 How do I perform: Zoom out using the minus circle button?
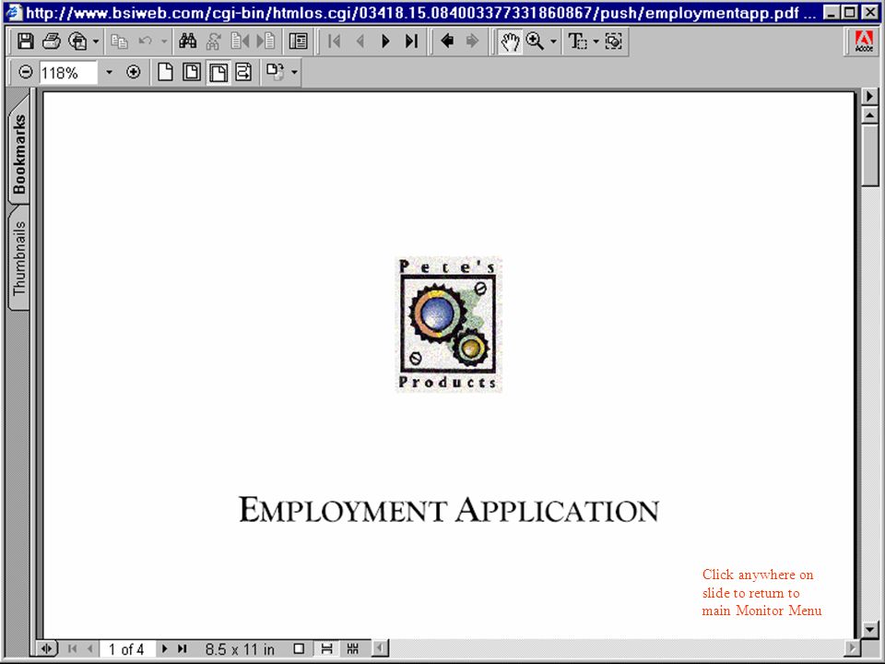pos(26,72)
